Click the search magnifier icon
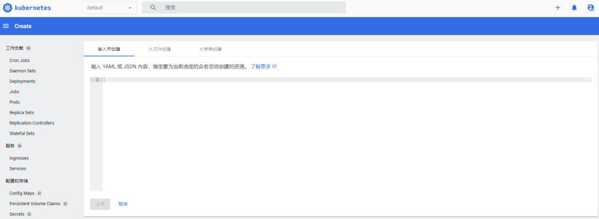This screenshot has height=219, width=599. coord(153,8)
